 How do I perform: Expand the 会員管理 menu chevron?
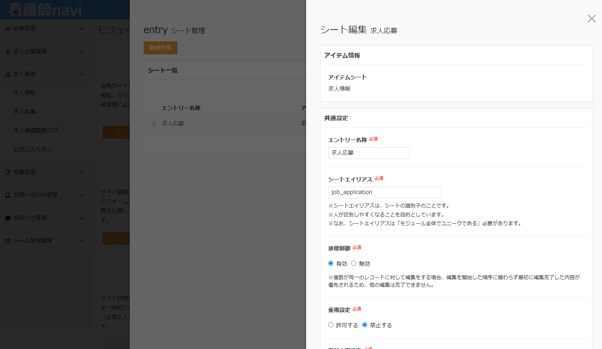82,29
